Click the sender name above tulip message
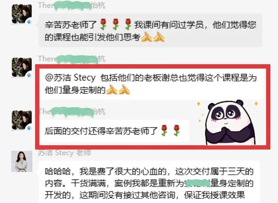278x203 pixels. click(72, 112)
